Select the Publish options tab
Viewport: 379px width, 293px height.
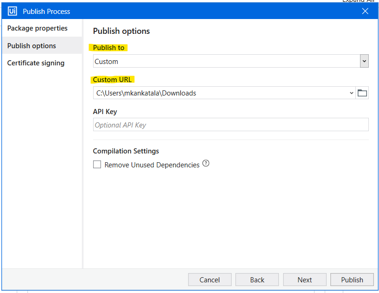tap(32, 46)
